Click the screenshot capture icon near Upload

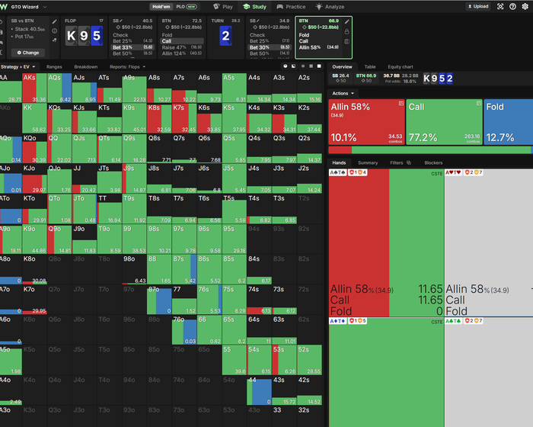(500, 6)
